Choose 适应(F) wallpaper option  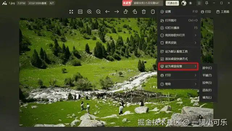[207, 90]
